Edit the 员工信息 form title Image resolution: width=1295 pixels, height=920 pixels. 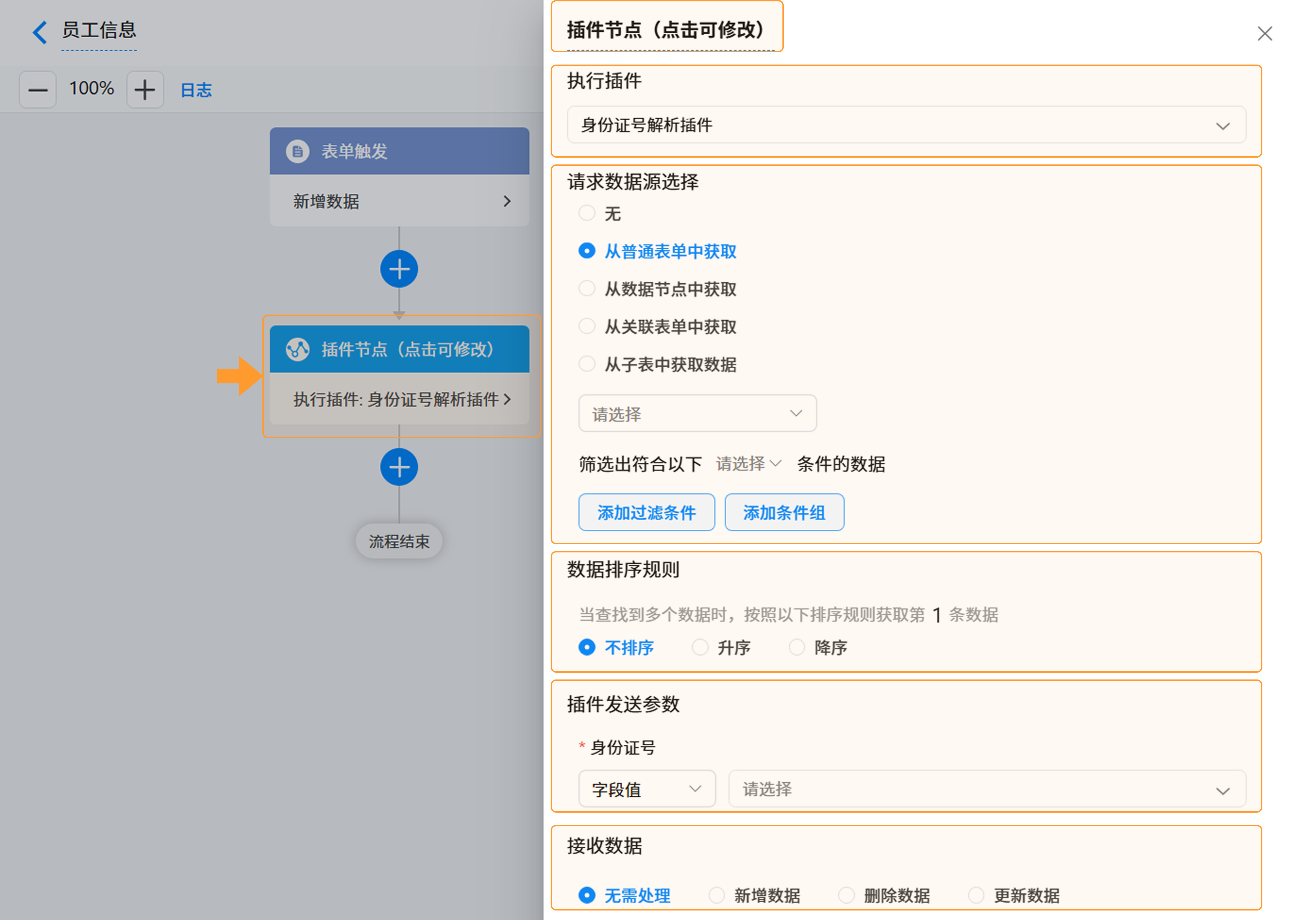99,31
